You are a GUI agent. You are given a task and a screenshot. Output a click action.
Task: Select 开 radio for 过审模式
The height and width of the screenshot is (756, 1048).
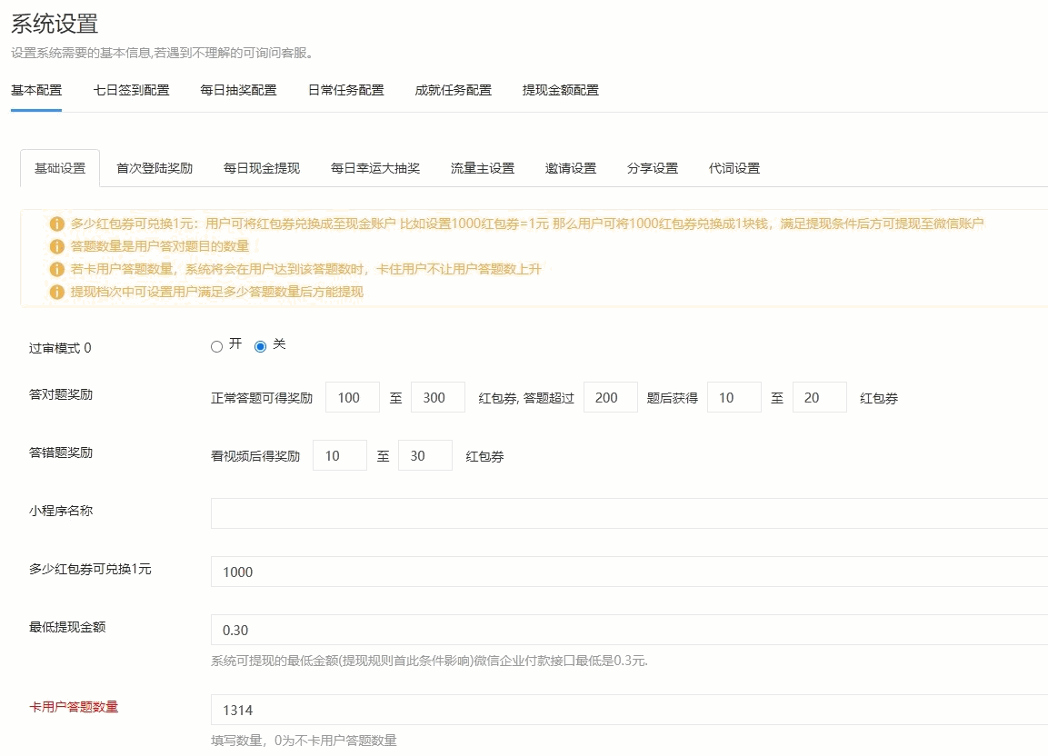pos(216,346)
